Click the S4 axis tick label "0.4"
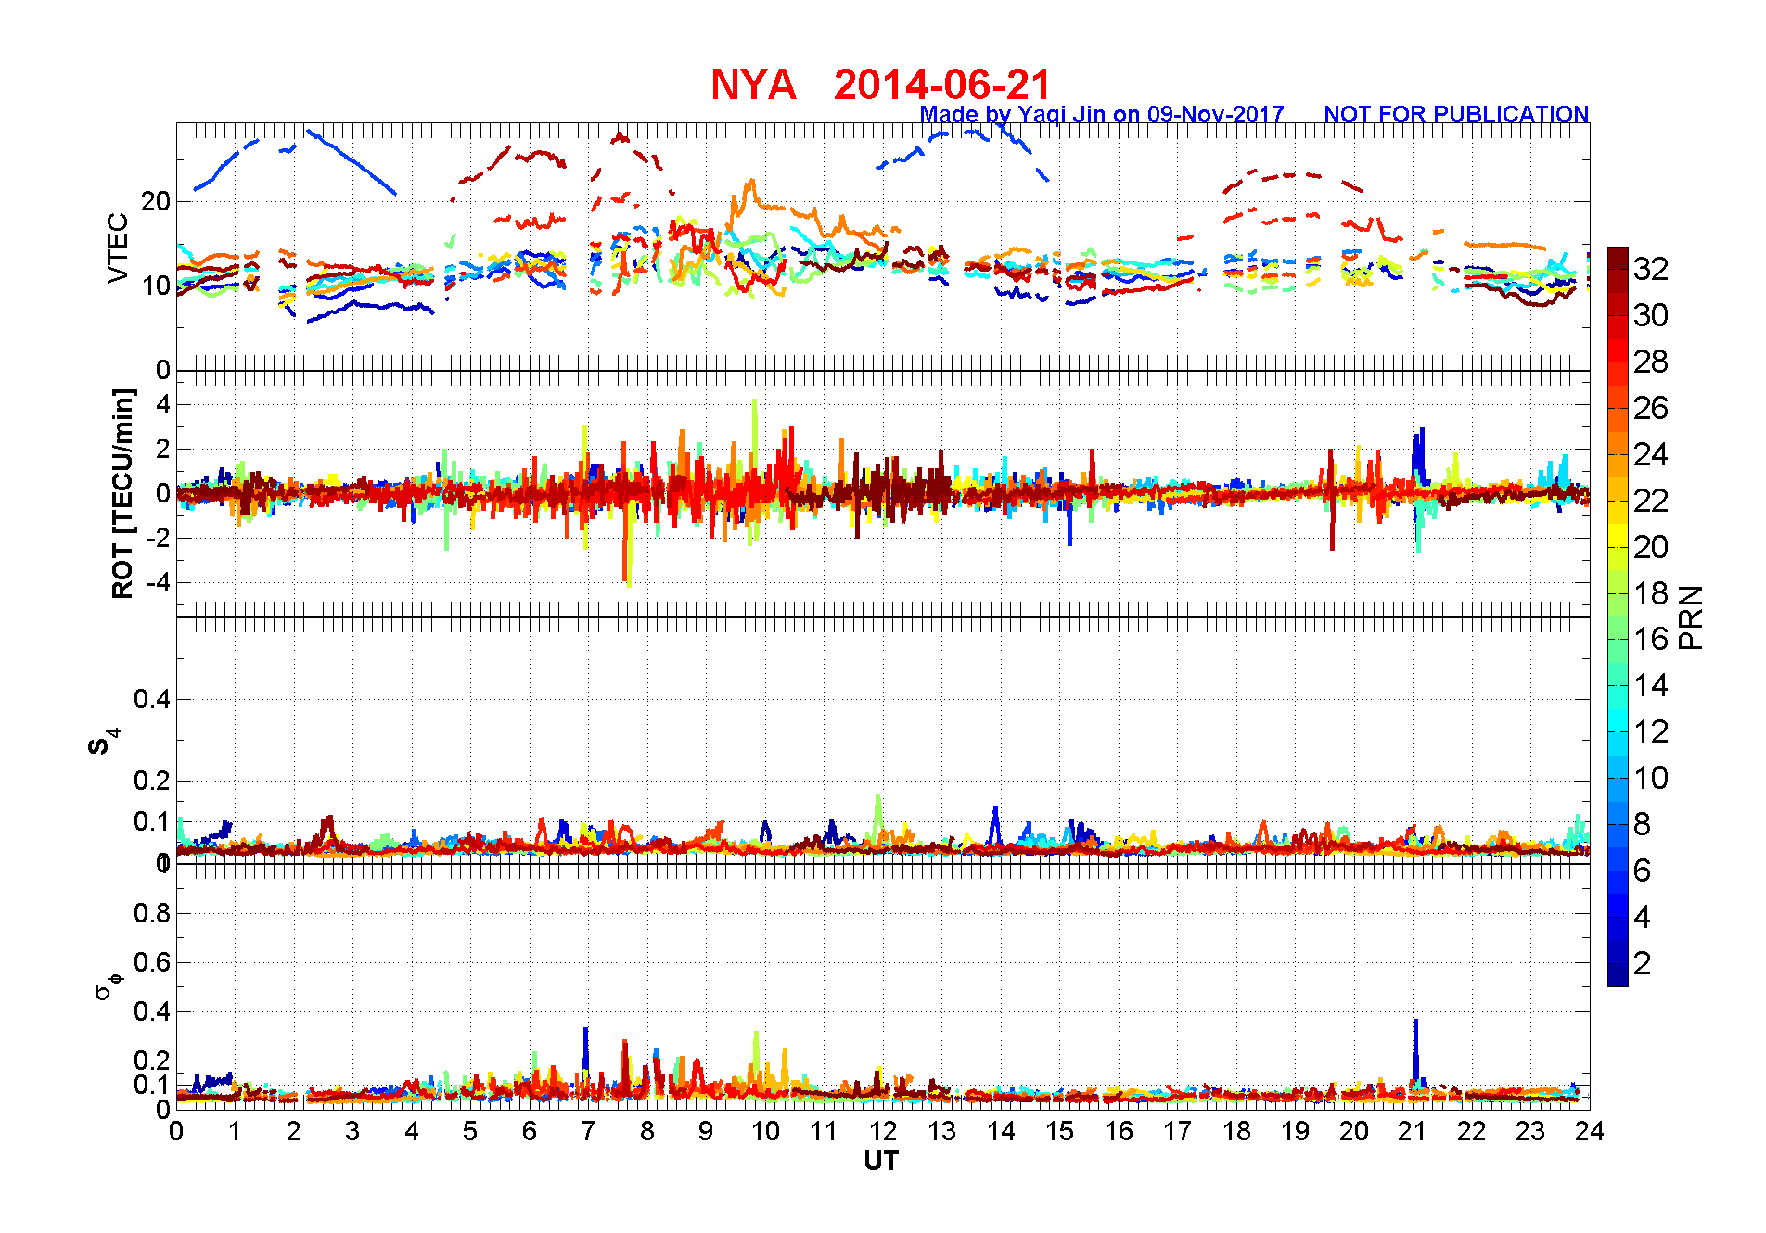Screen dimensions: 1766x1233 point(152,699)
